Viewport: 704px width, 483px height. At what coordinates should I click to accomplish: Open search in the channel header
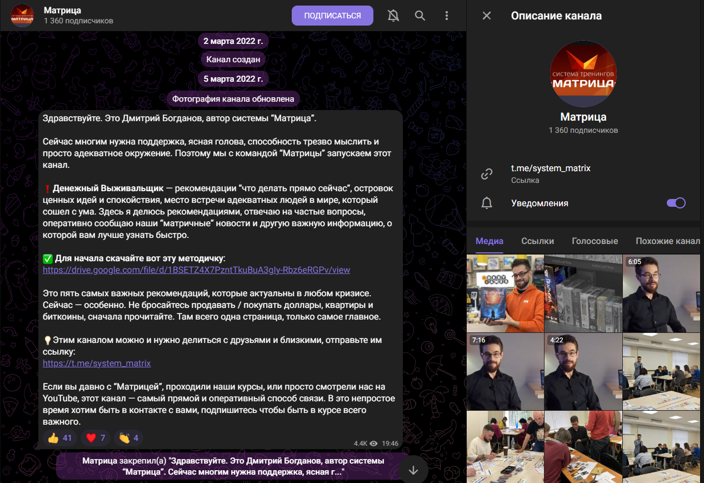point(420,16)
